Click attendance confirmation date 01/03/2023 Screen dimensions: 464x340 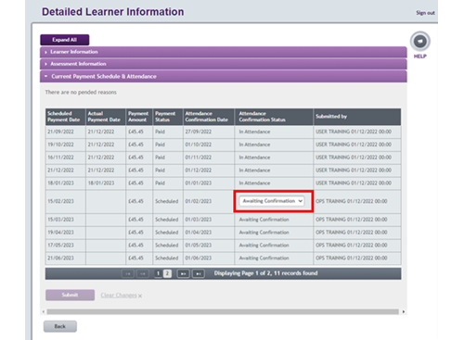coord(199,220)
